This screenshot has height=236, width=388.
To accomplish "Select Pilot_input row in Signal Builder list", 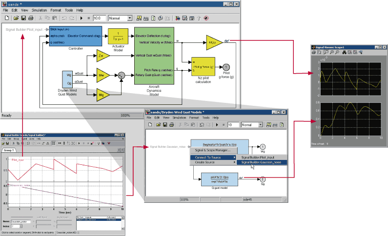I will click(x=99, y=217).
